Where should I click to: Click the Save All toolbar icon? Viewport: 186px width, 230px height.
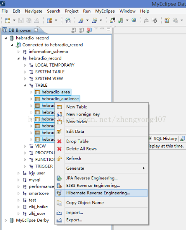[x=28, y=21]
